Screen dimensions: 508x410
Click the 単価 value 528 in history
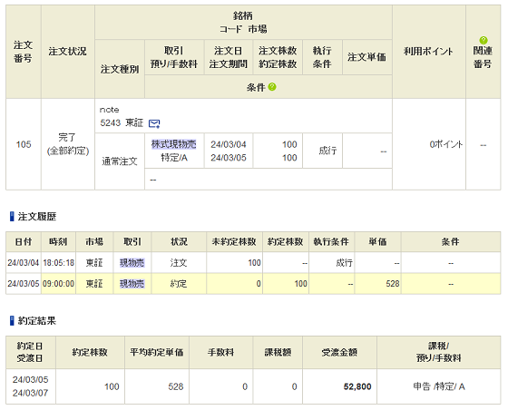click(x=392, y=284)
